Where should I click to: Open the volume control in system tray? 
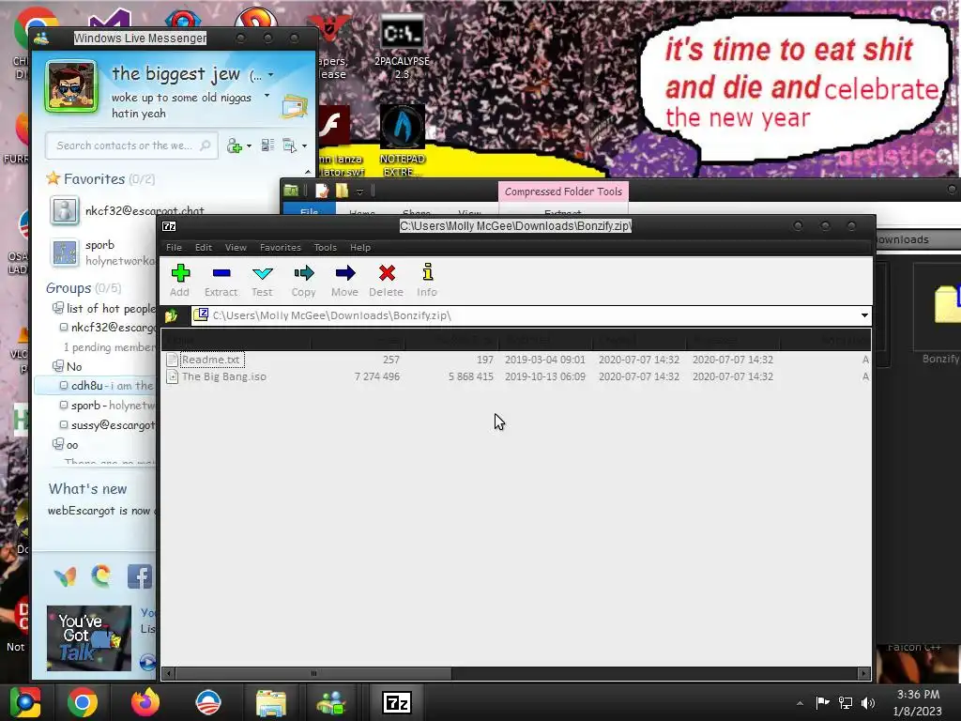pyautogui.click(x=868, y=702)
